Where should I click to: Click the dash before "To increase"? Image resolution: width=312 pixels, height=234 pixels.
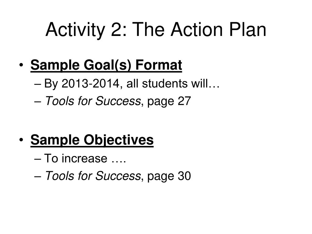[37, 159]
